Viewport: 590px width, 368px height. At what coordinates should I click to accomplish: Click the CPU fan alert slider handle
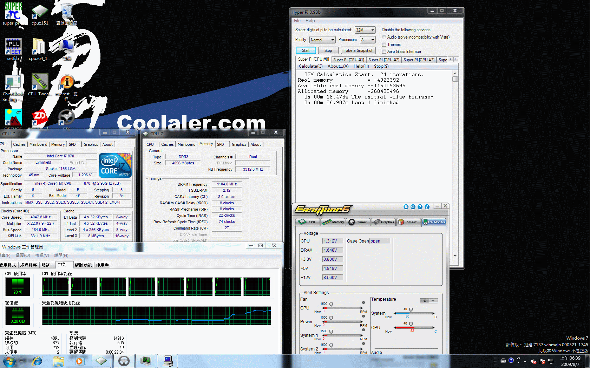pos(331,304)
